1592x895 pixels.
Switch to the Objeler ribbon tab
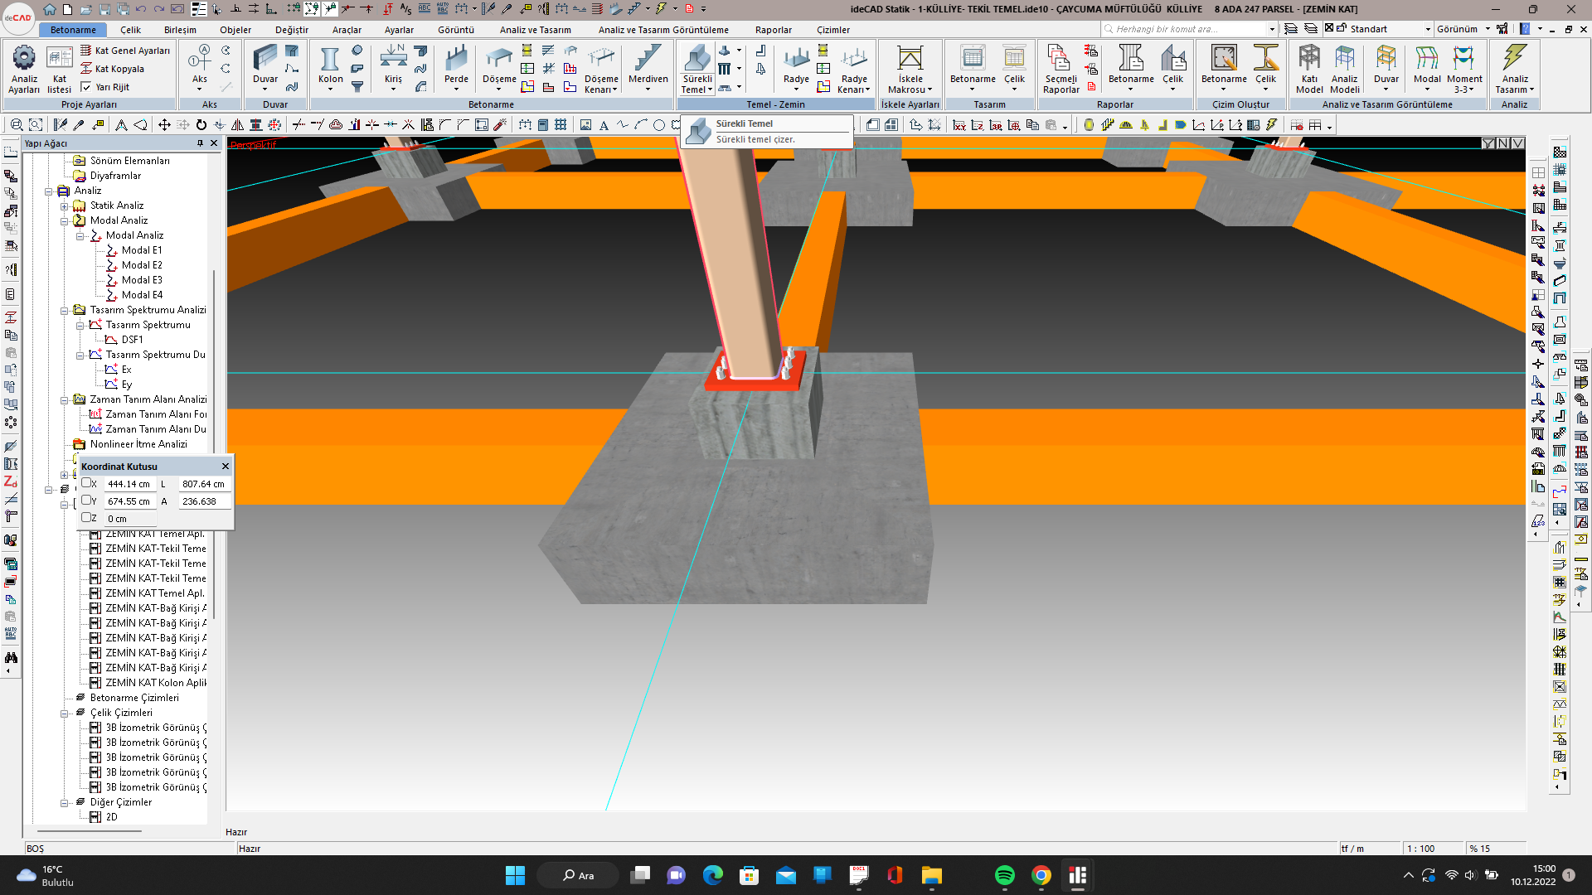coord(235,30)
